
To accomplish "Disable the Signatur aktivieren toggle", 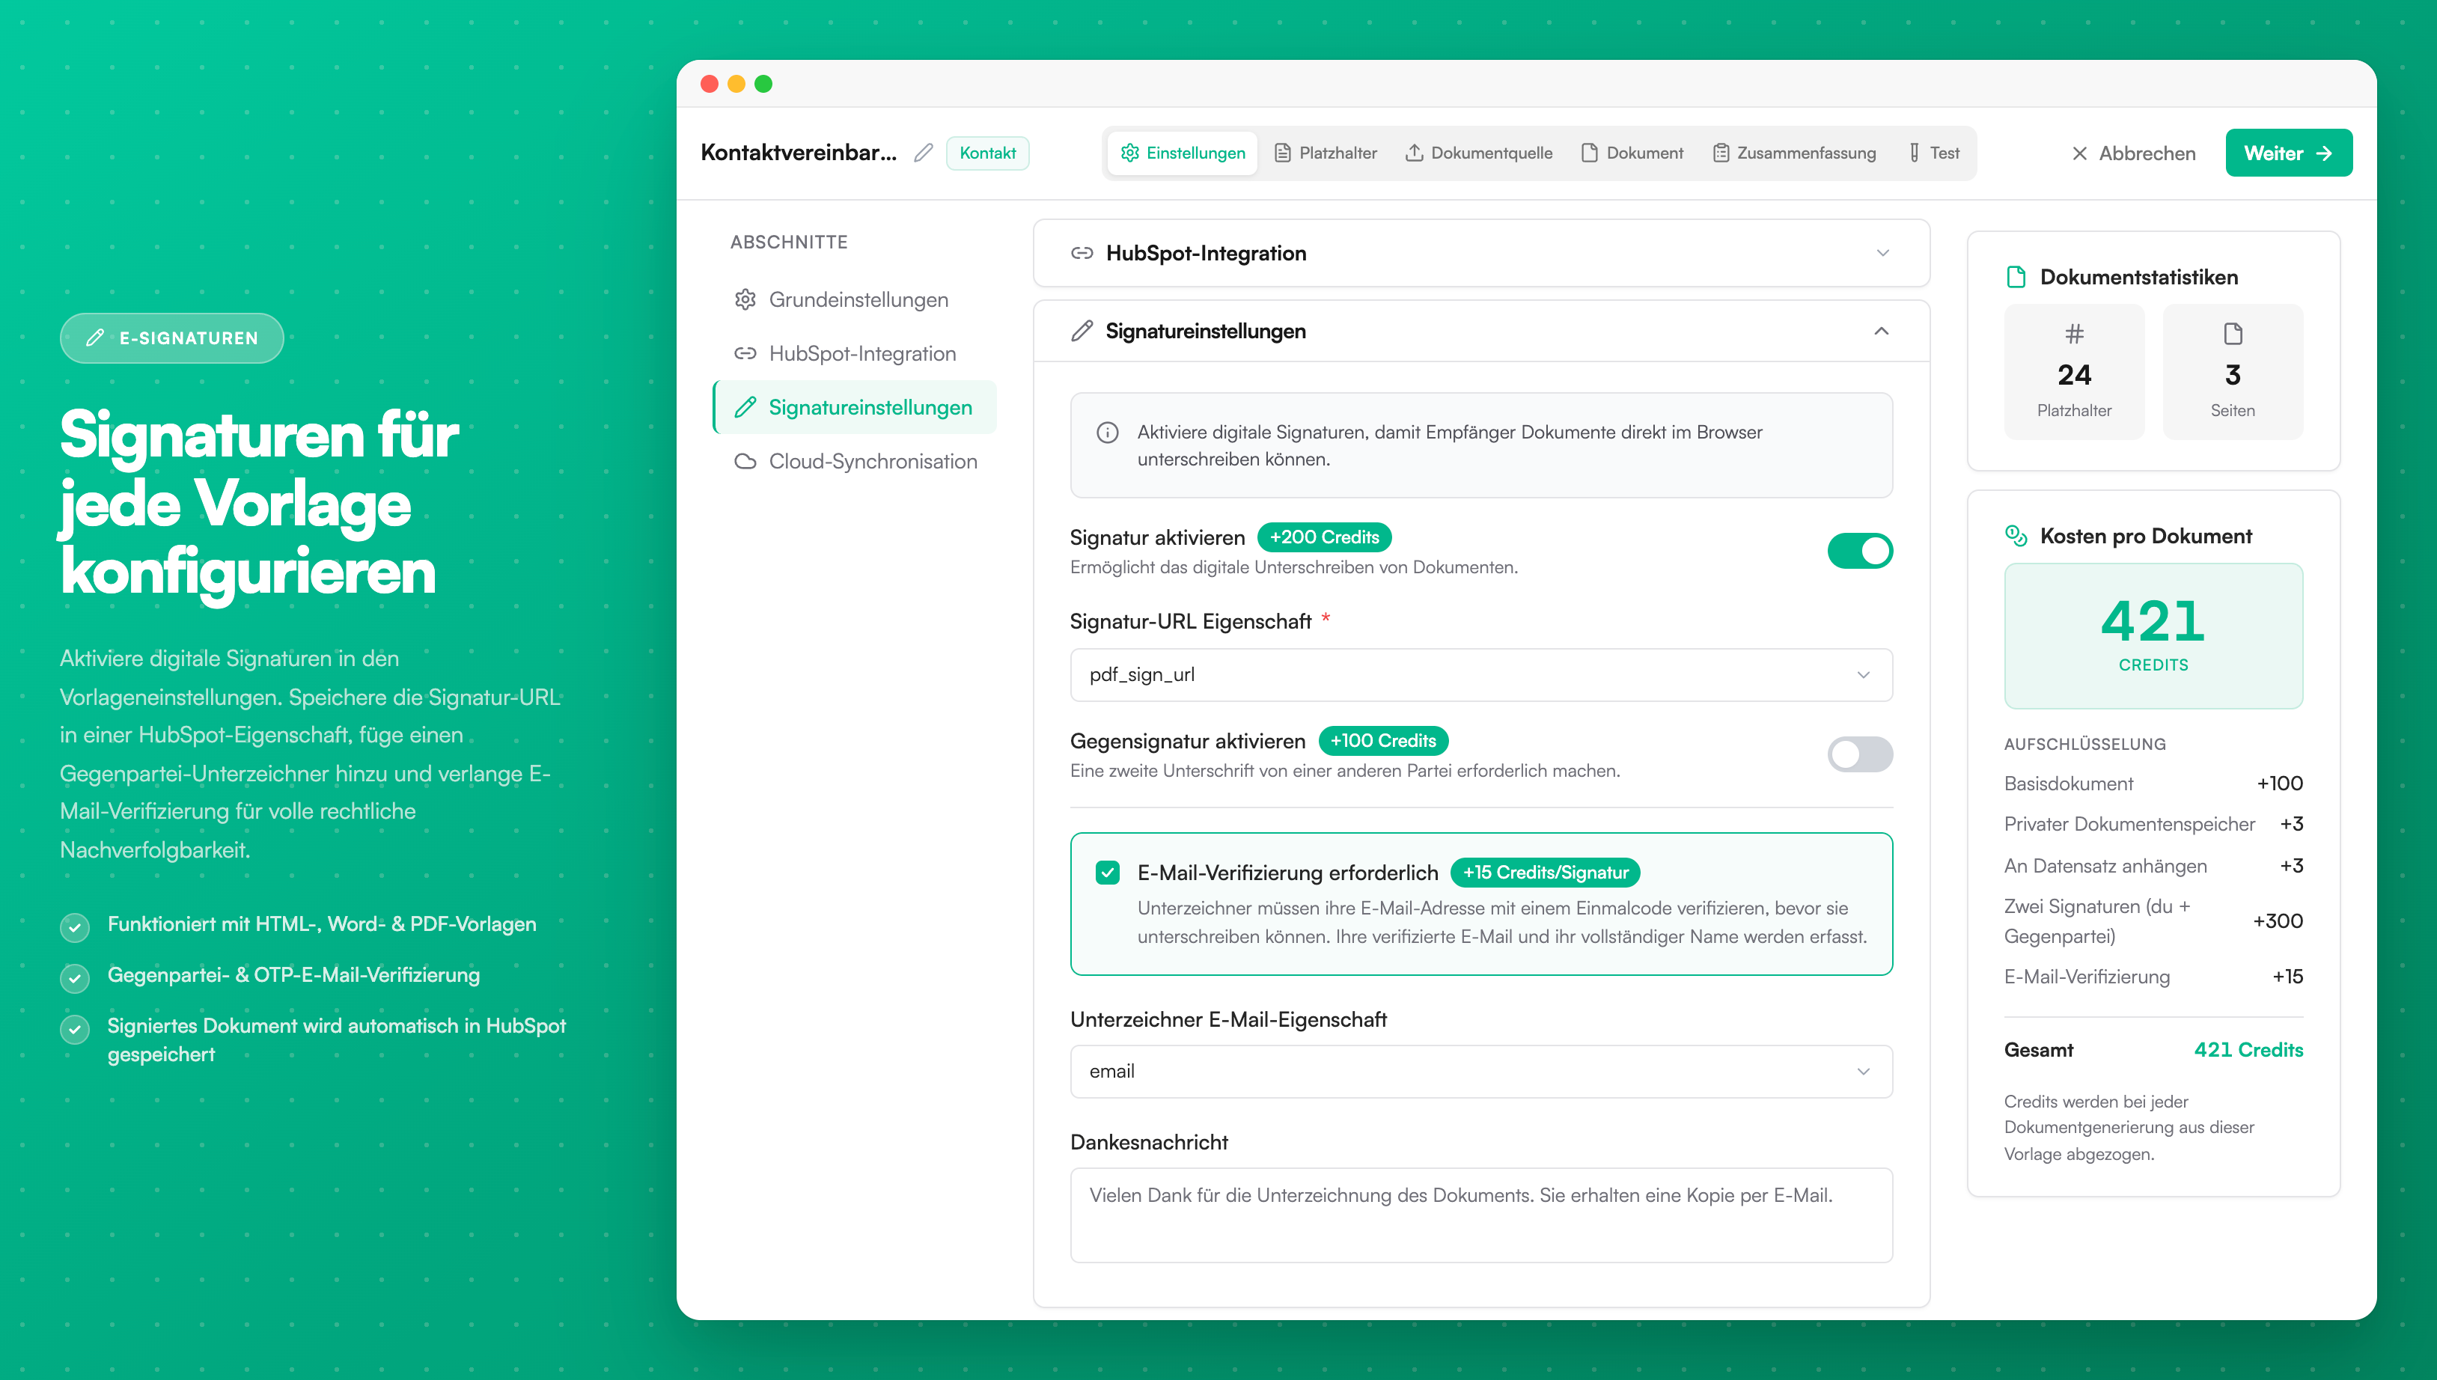I will (1860, 551).
